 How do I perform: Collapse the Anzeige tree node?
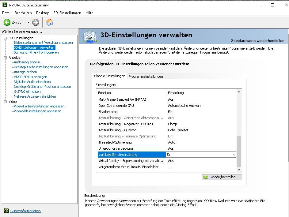coord(5,58)
